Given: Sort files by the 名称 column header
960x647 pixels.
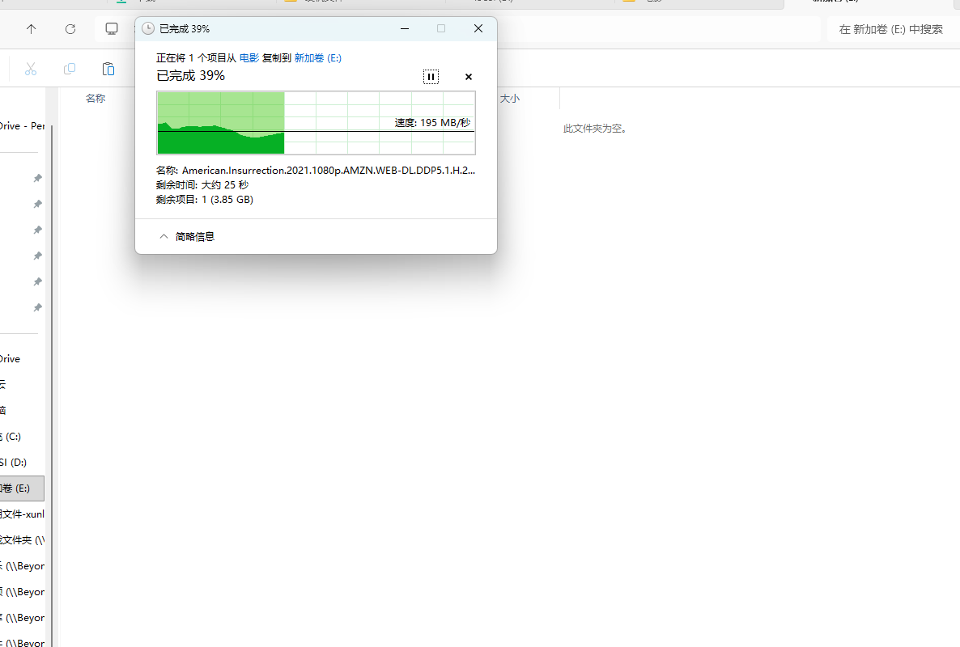Looking at the screenshot, I should pos(95,97).
